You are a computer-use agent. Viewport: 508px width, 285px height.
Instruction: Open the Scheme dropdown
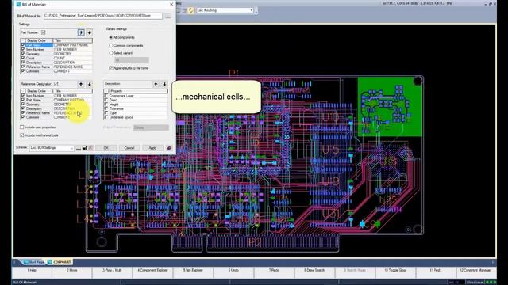[x=52, y=148]
